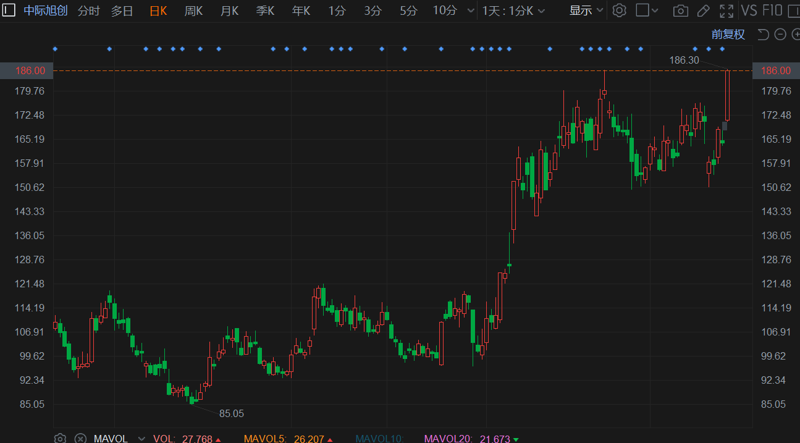Click 99.62 on the left price axis
This screenshot has height=443, width=800.
(32, 356)
